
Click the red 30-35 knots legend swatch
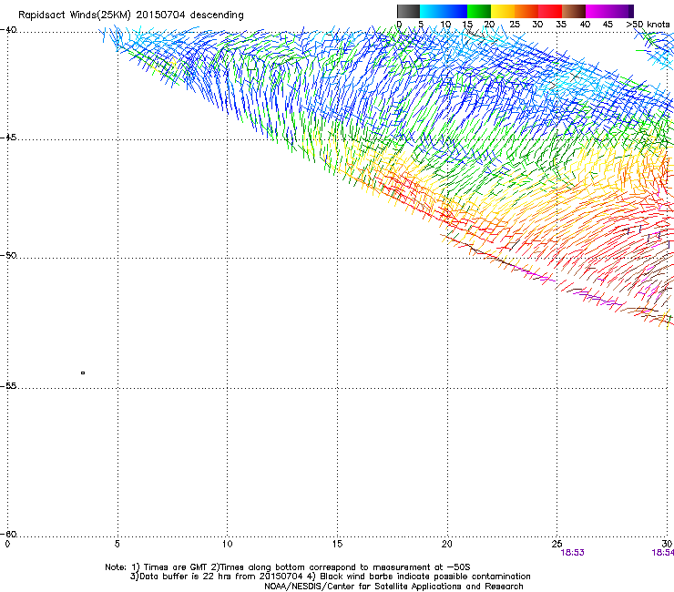(x=550, y=11)
